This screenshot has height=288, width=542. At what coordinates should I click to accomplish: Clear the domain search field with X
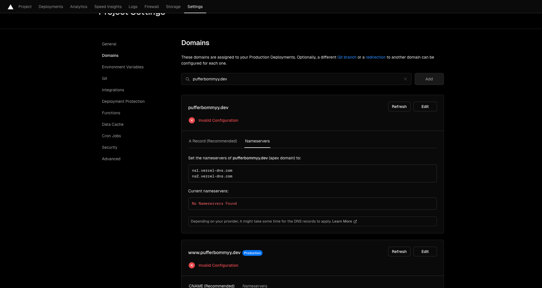point(405,79)
